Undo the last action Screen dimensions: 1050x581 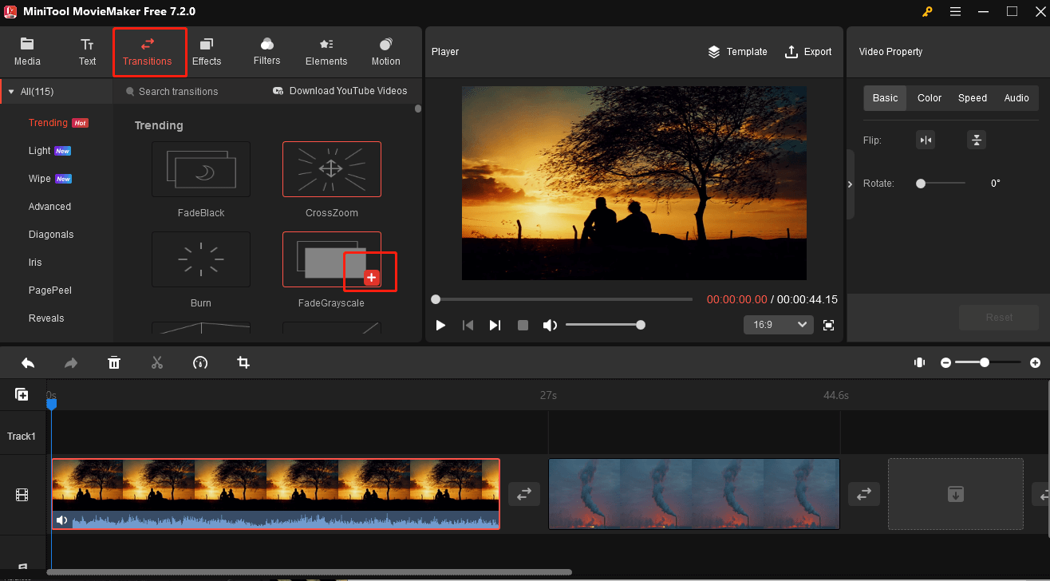coord(28,363)
